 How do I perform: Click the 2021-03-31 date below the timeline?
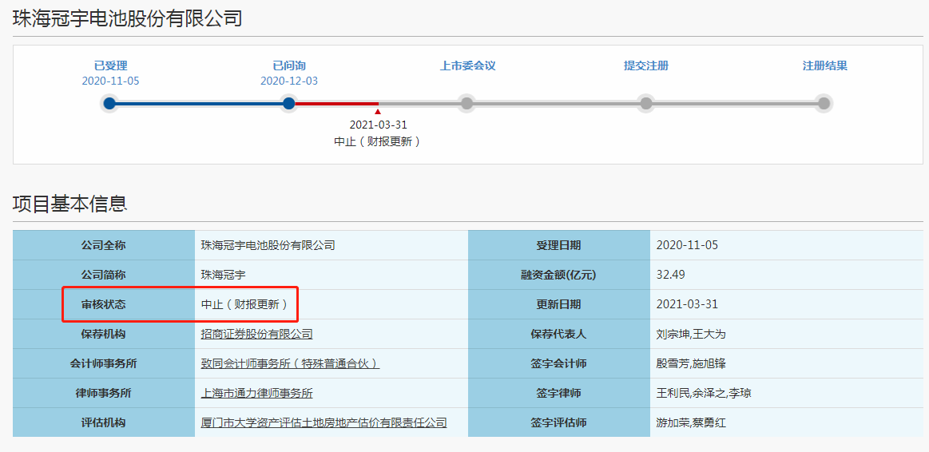click(x=379, y=125)
